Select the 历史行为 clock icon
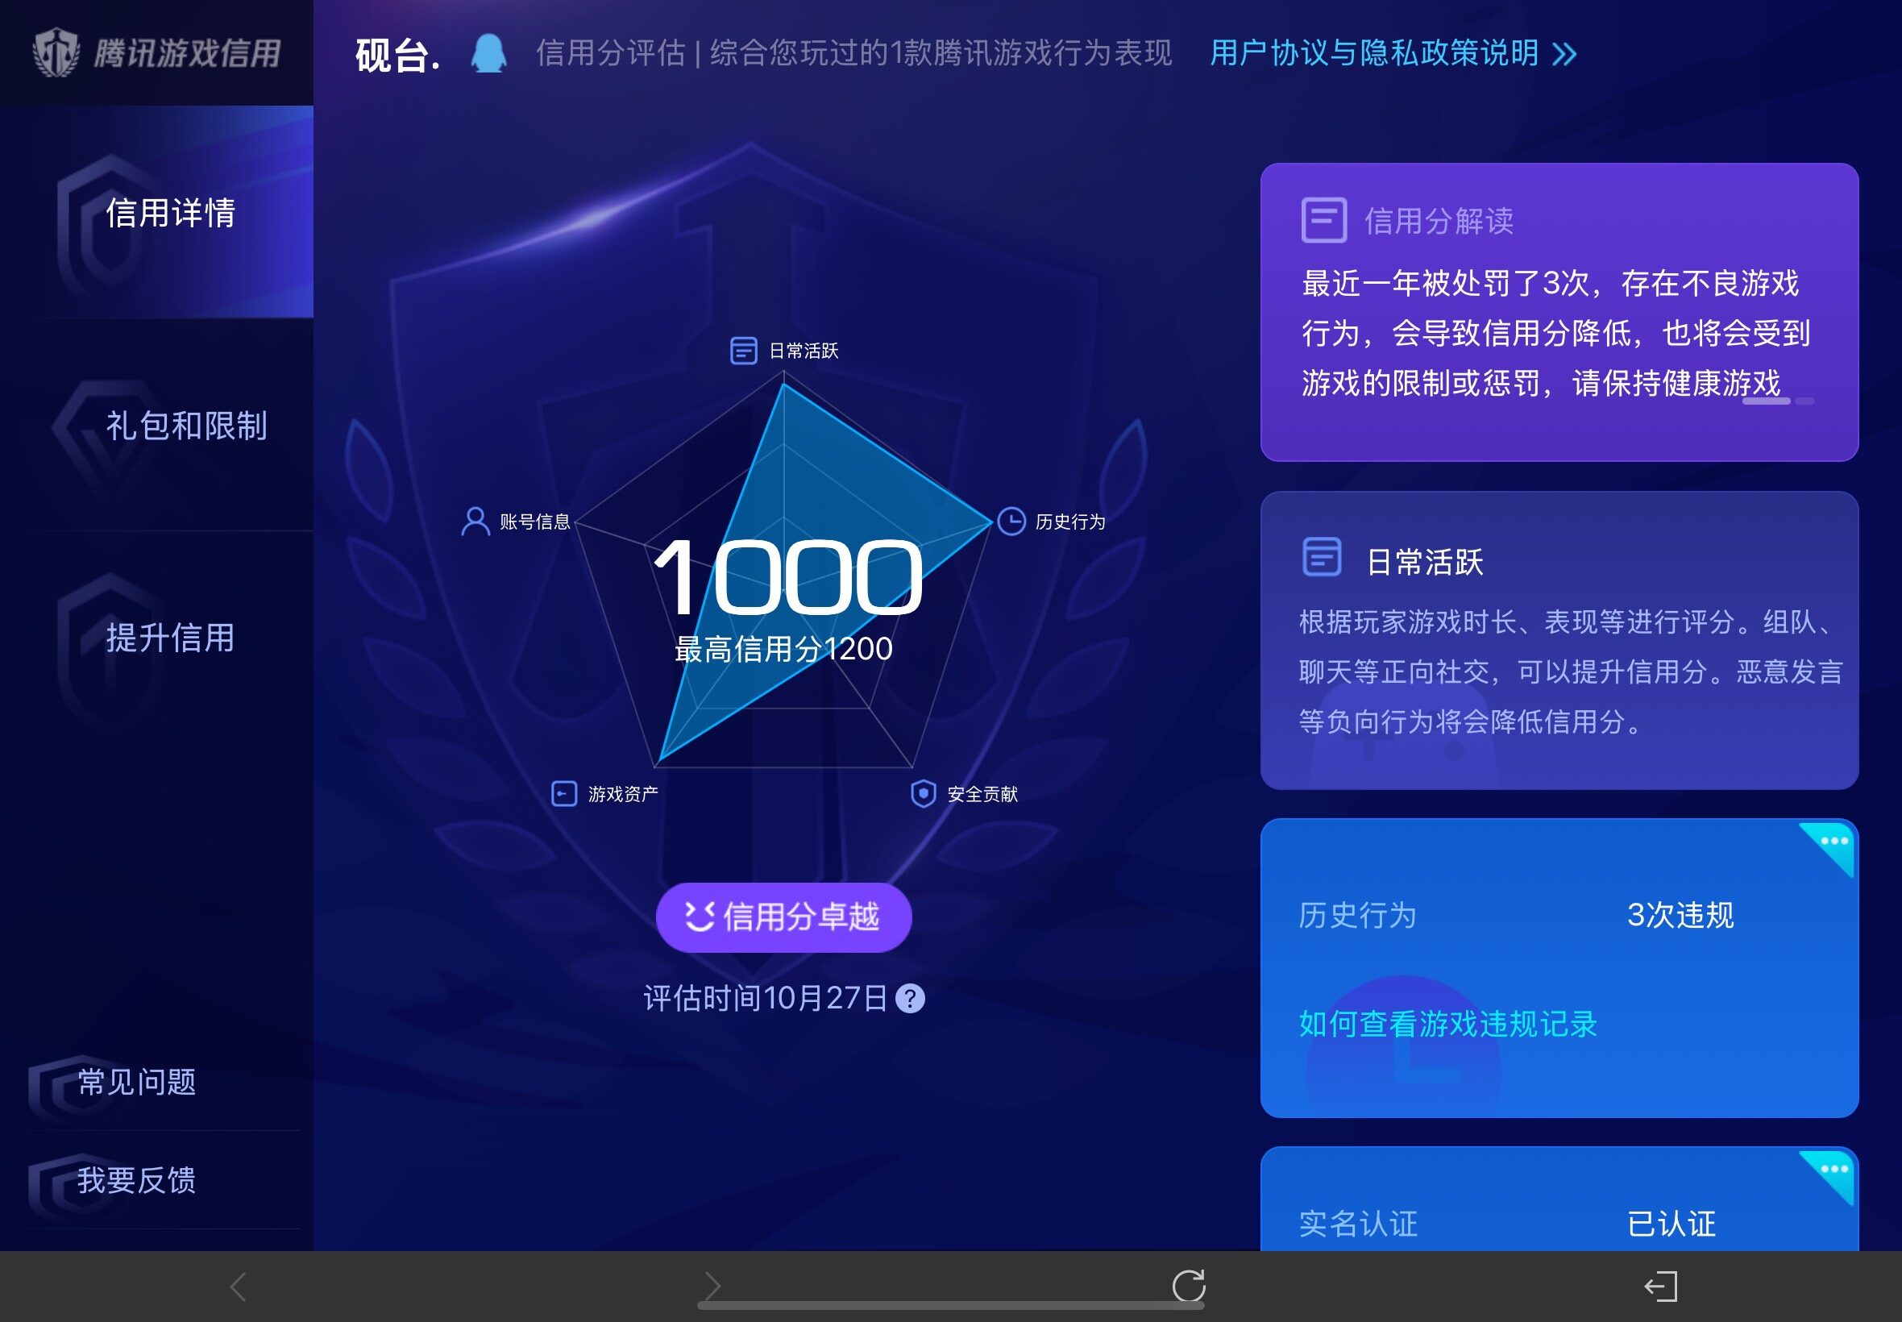 [1011, 522]
